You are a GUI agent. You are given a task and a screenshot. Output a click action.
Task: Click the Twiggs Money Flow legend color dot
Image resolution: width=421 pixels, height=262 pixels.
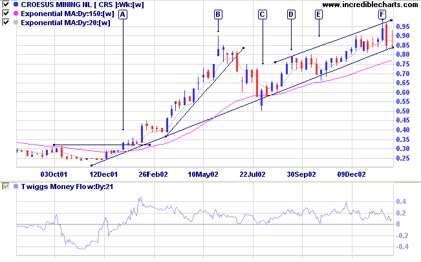pyautogui.click(x=16, y=186)
